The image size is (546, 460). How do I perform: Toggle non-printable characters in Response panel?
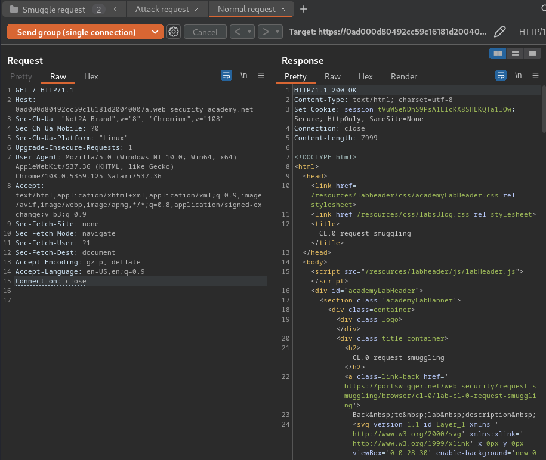(518, 75)
